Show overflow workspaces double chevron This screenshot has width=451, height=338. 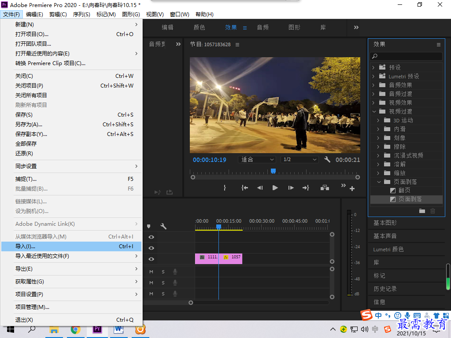click(356, 27)
